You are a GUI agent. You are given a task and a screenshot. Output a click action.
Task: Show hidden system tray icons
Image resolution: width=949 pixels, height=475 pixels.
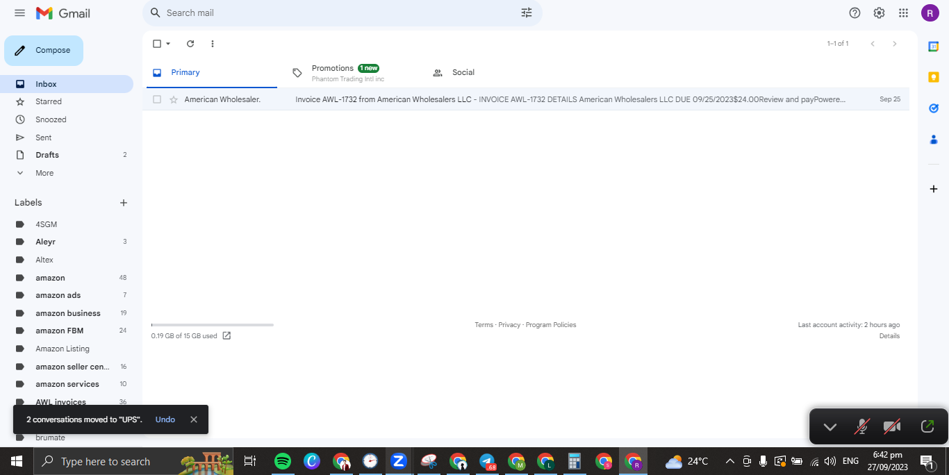pos(729,461)
